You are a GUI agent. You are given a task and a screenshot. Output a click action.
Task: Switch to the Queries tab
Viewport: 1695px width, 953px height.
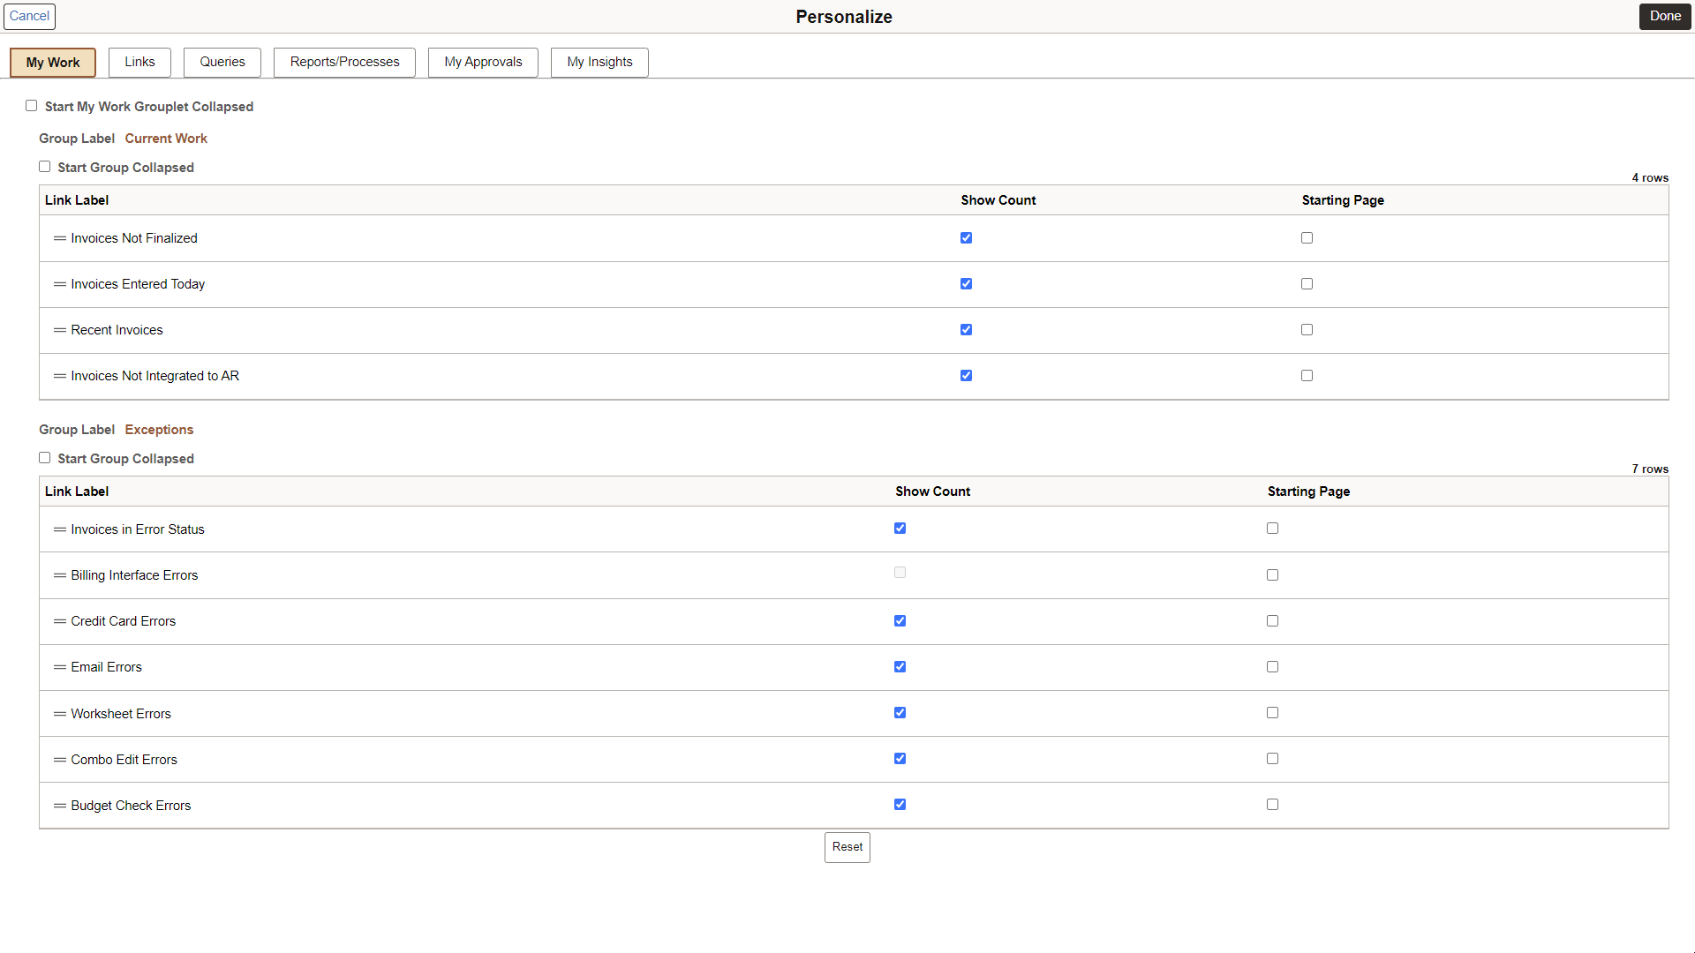coord(222,62)
